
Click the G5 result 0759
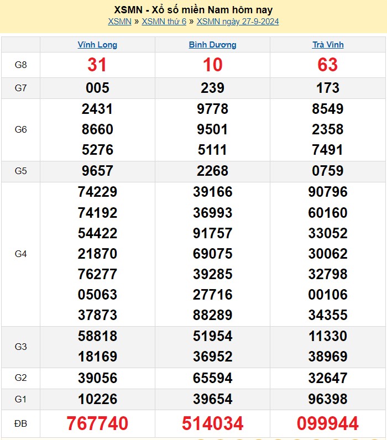coord(328,171)
